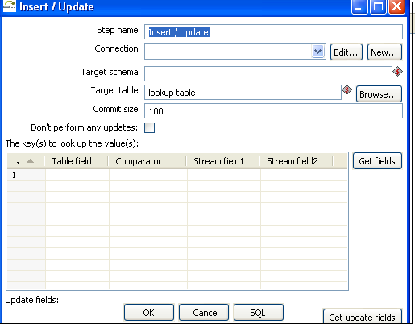The image size is (415, 324).
Task: Click the Cancel button
Action: tap(204, 313)
